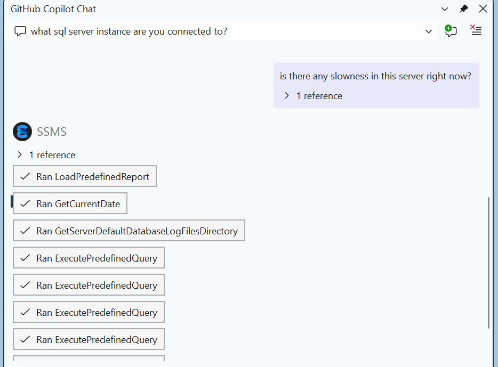
Task: Close the GitHub Copilot Chat panel
Action: pyautogui.click(x=483, y=9)
